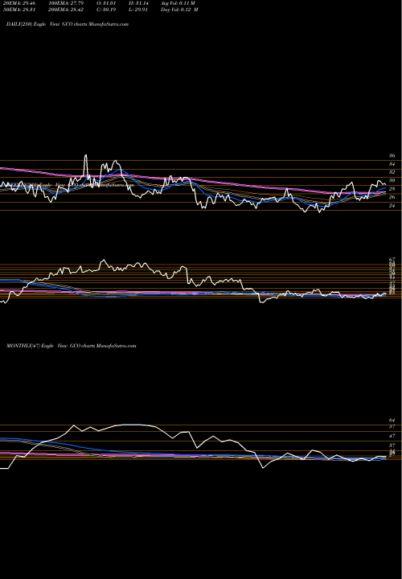Click the 64 axis label on monthly chart

point(392,421)
